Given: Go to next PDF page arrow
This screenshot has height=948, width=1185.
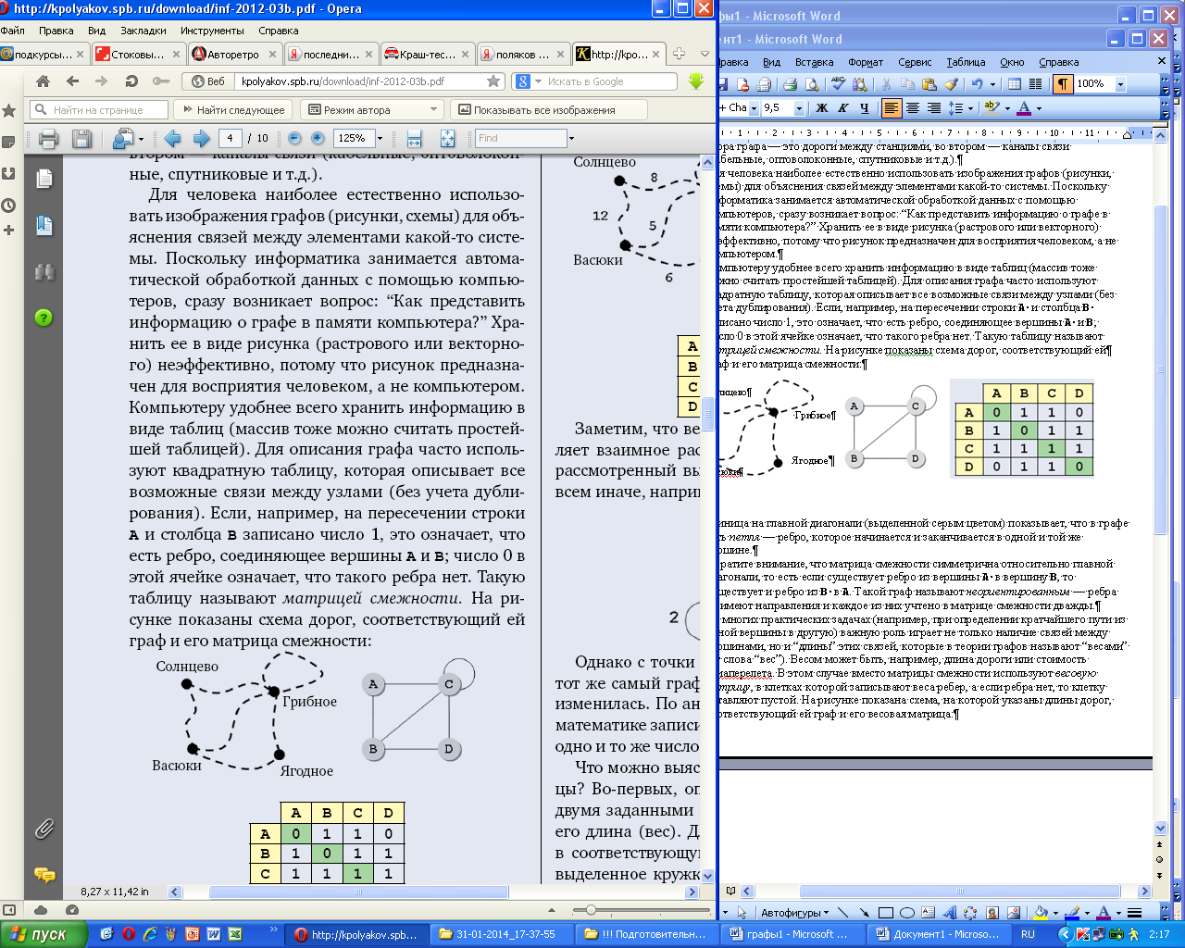Looking at the screenshot, I should pos(201,139).
